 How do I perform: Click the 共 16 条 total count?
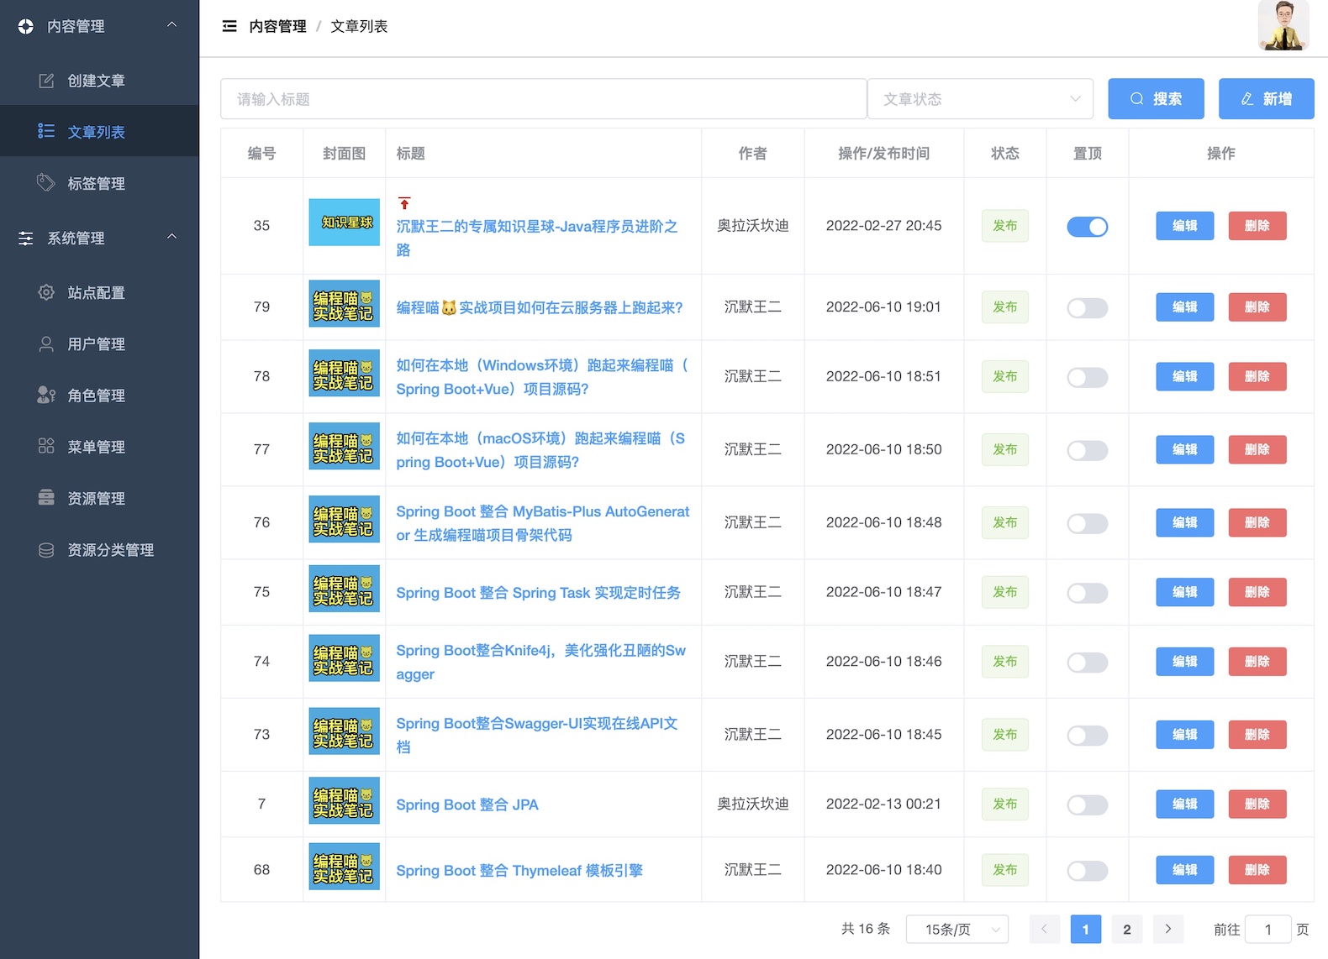point(866,929)
